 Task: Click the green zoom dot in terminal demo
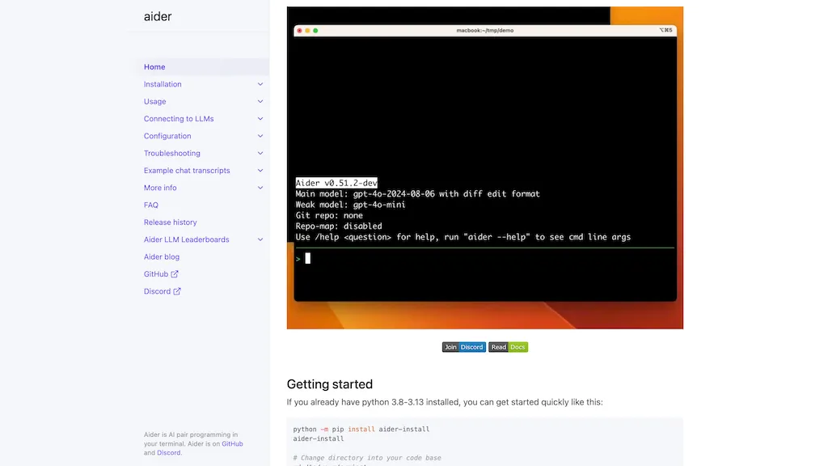click(x=315, y=31)
